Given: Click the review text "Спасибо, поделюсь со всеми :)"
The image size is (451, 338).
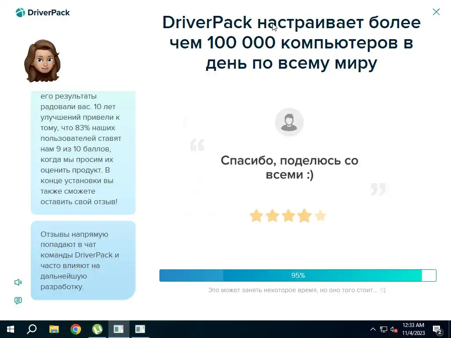Looking at the screenshot, I should pos(289,167).
